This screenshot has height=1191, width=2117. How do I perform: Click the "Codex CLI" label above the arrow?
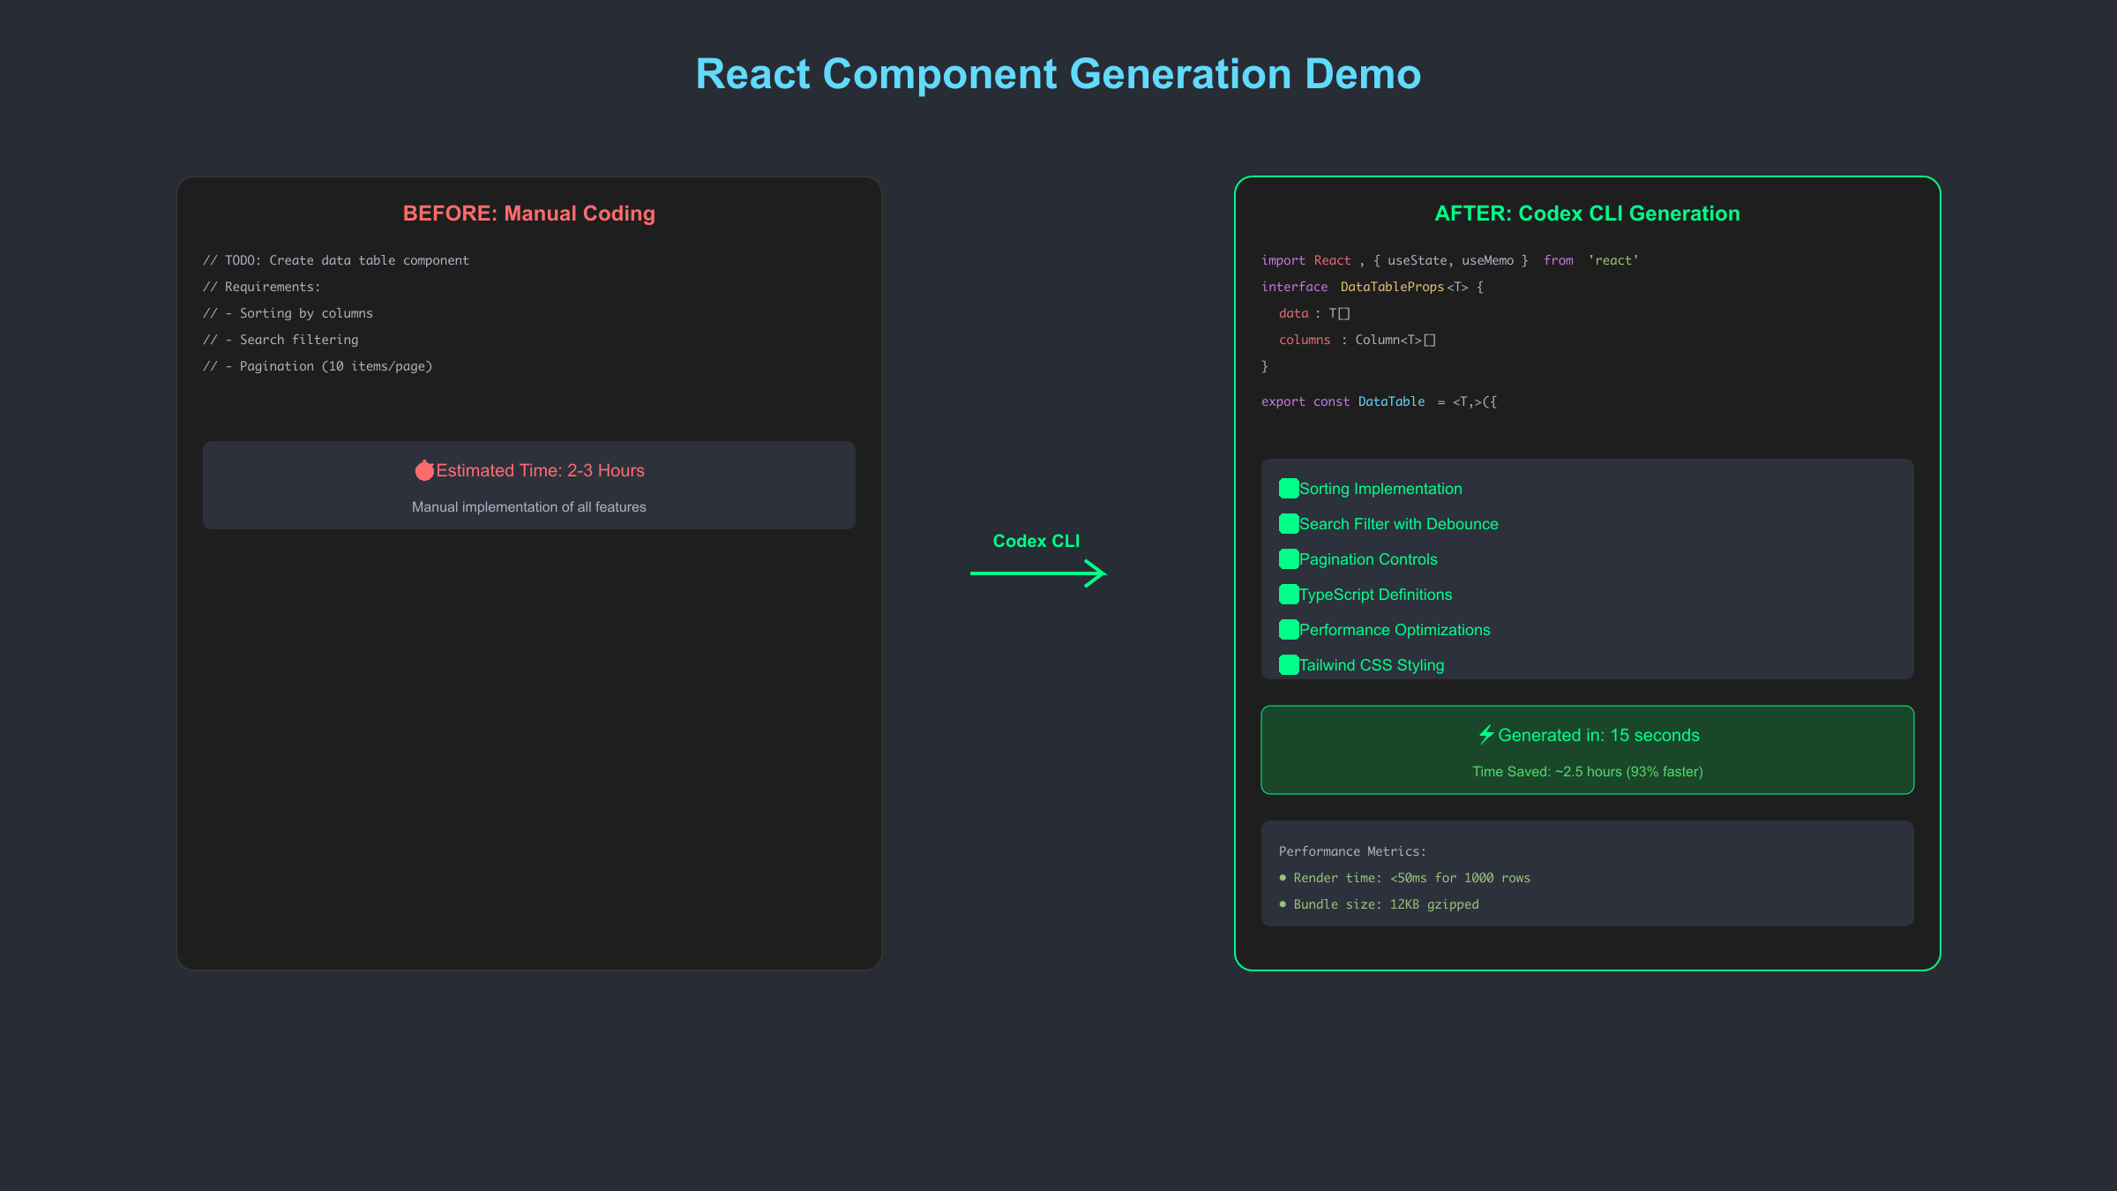pos(1036,541)
